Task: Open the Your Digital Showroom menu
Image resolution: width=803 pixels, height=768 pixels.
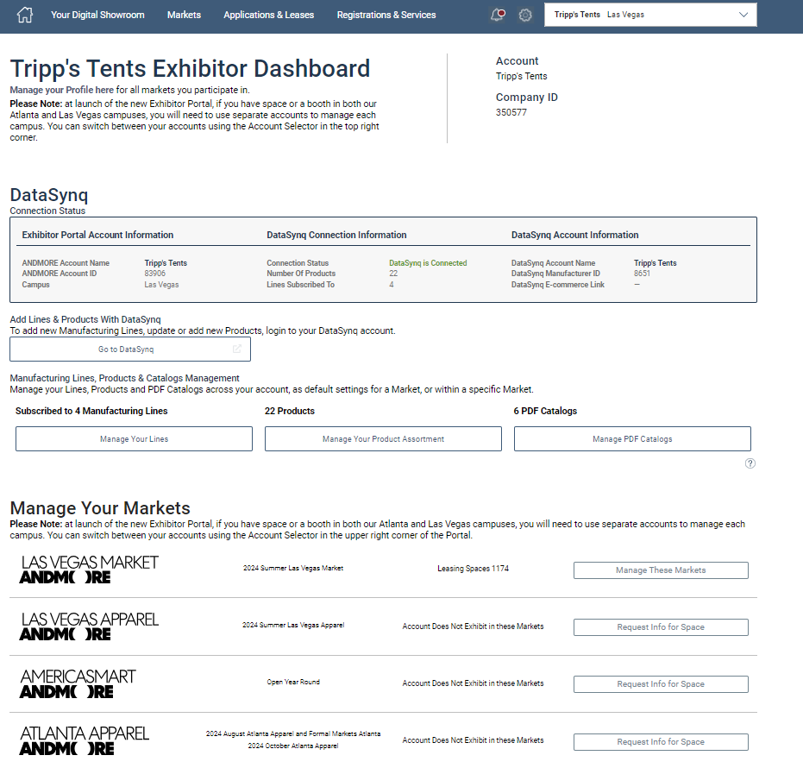Action: (x=97, y=15)
